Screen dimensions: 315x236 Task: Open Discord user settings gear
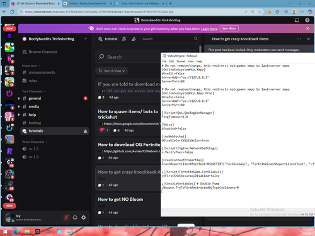click(84, 218)
